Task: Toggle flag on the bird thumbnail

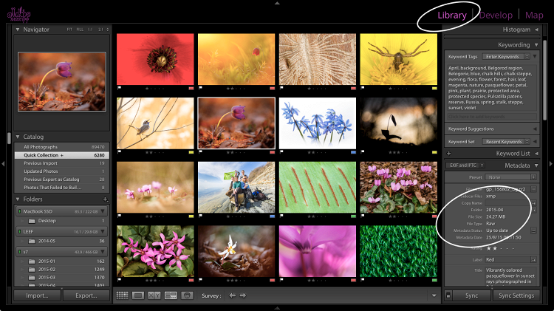Action: 120,152
